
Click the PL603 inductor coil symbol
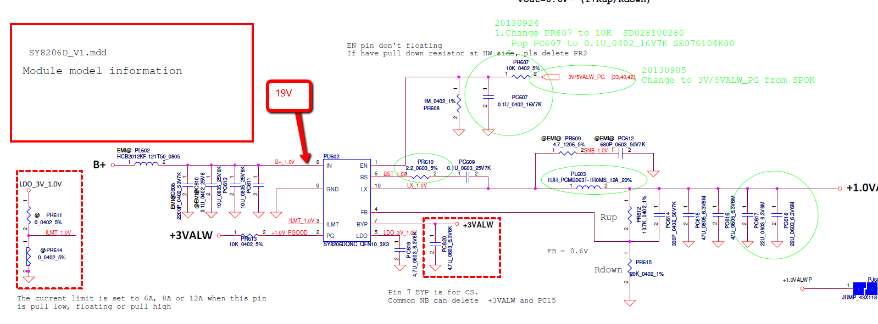(588, 187)
